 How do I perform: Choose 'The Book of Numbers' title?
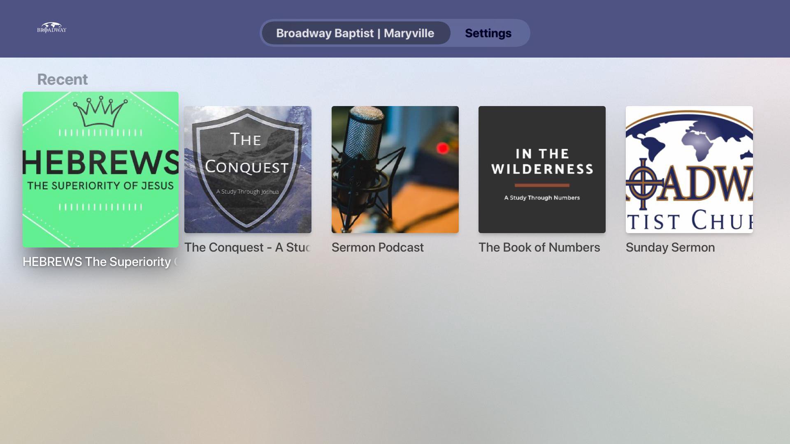click(x=539, y=247)
